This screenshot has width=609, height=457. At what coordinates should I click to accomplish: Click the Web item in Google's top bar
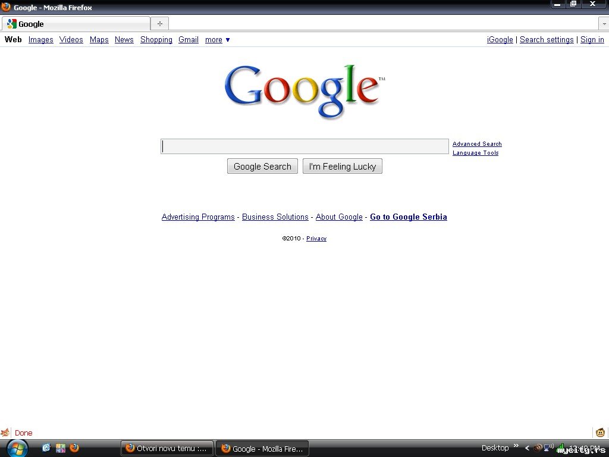13,40
